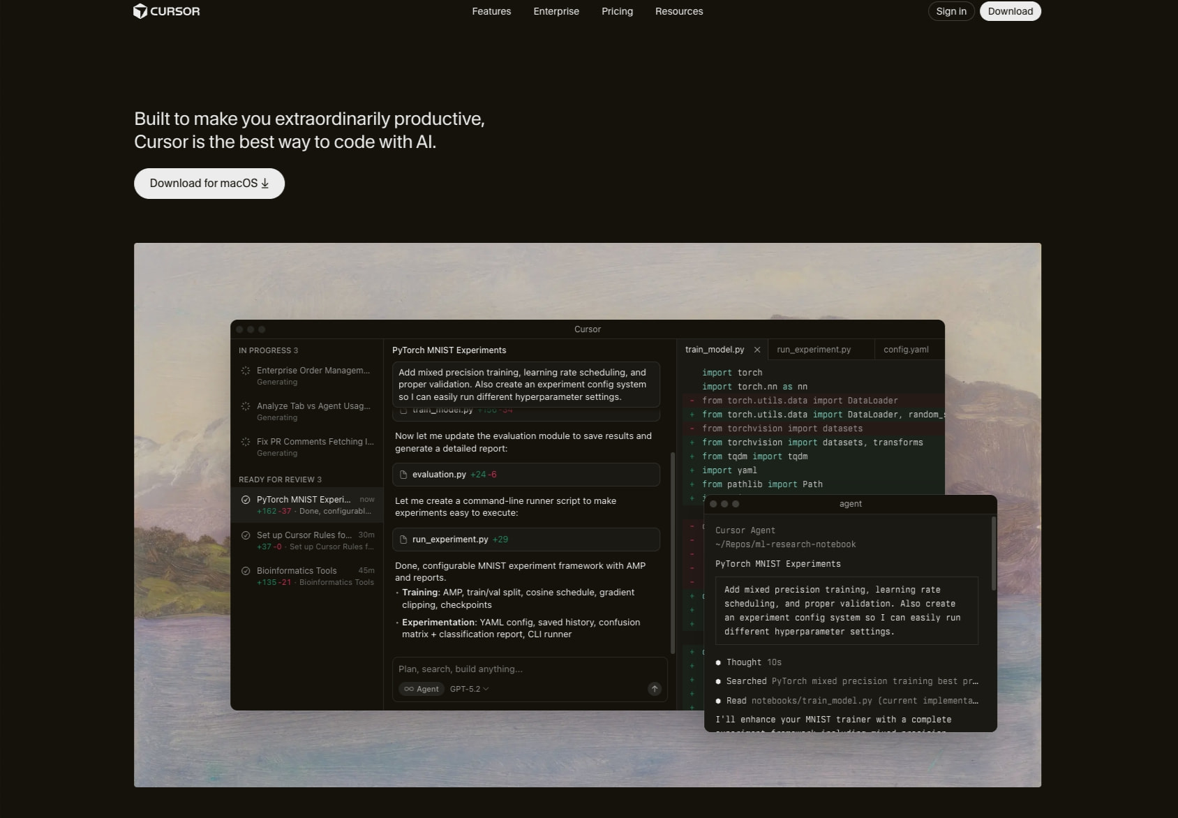Open the Features menu
The height and width of the screenshot is (818, 1178).
point(491,11)
